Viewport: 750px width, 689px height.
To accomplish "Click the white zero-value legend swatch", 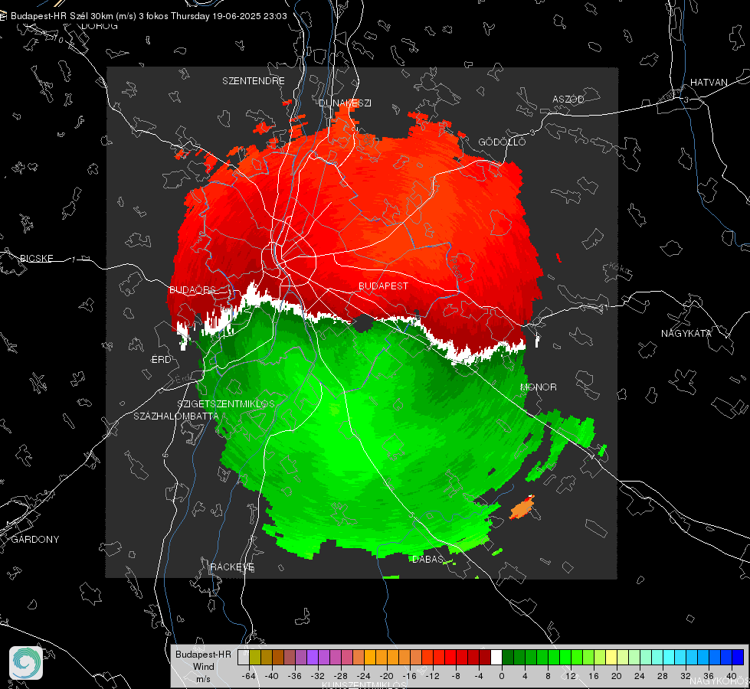I will tap(496, 657).
